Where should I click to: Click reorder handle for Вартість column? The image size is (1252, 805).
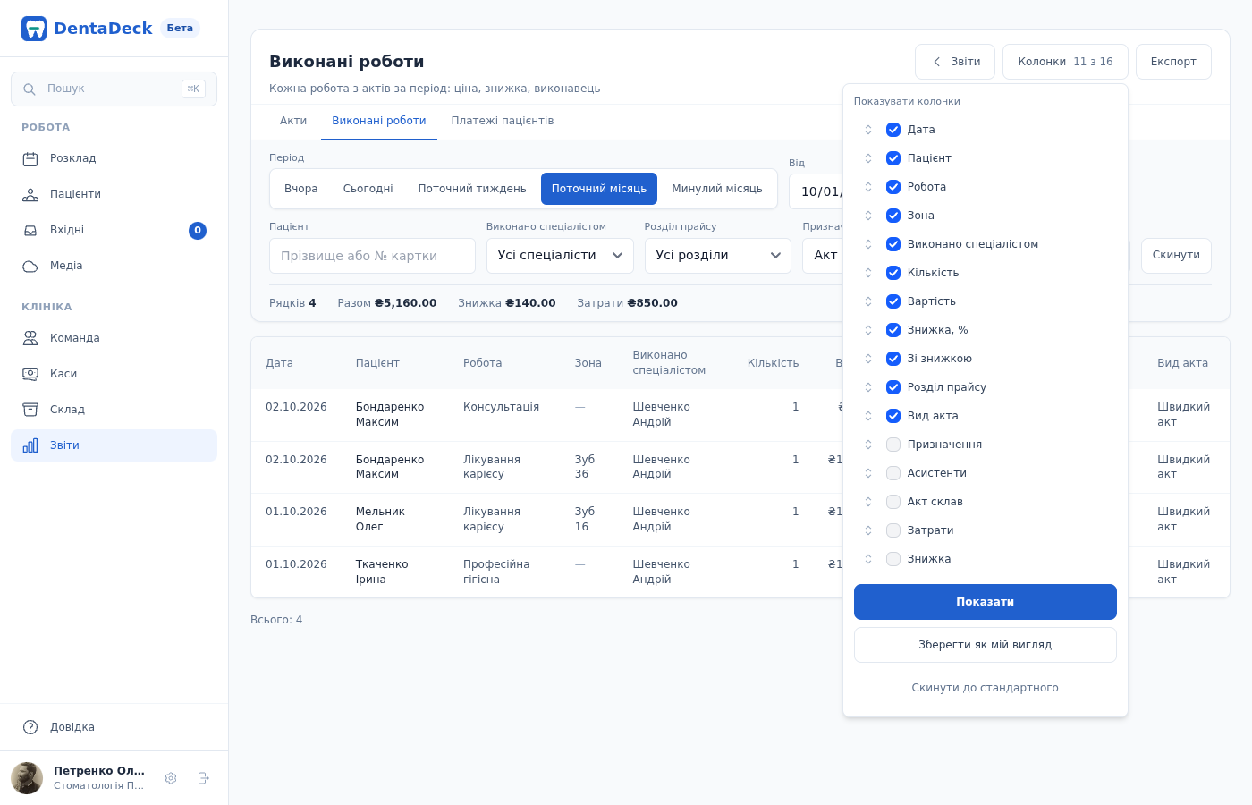click(x=868, y=301)
